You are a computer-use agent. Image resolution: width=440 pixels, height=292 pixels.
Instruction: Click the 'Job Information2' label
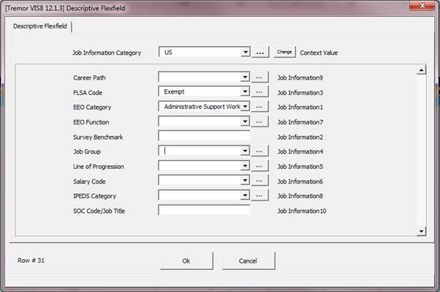click(300, 137)
